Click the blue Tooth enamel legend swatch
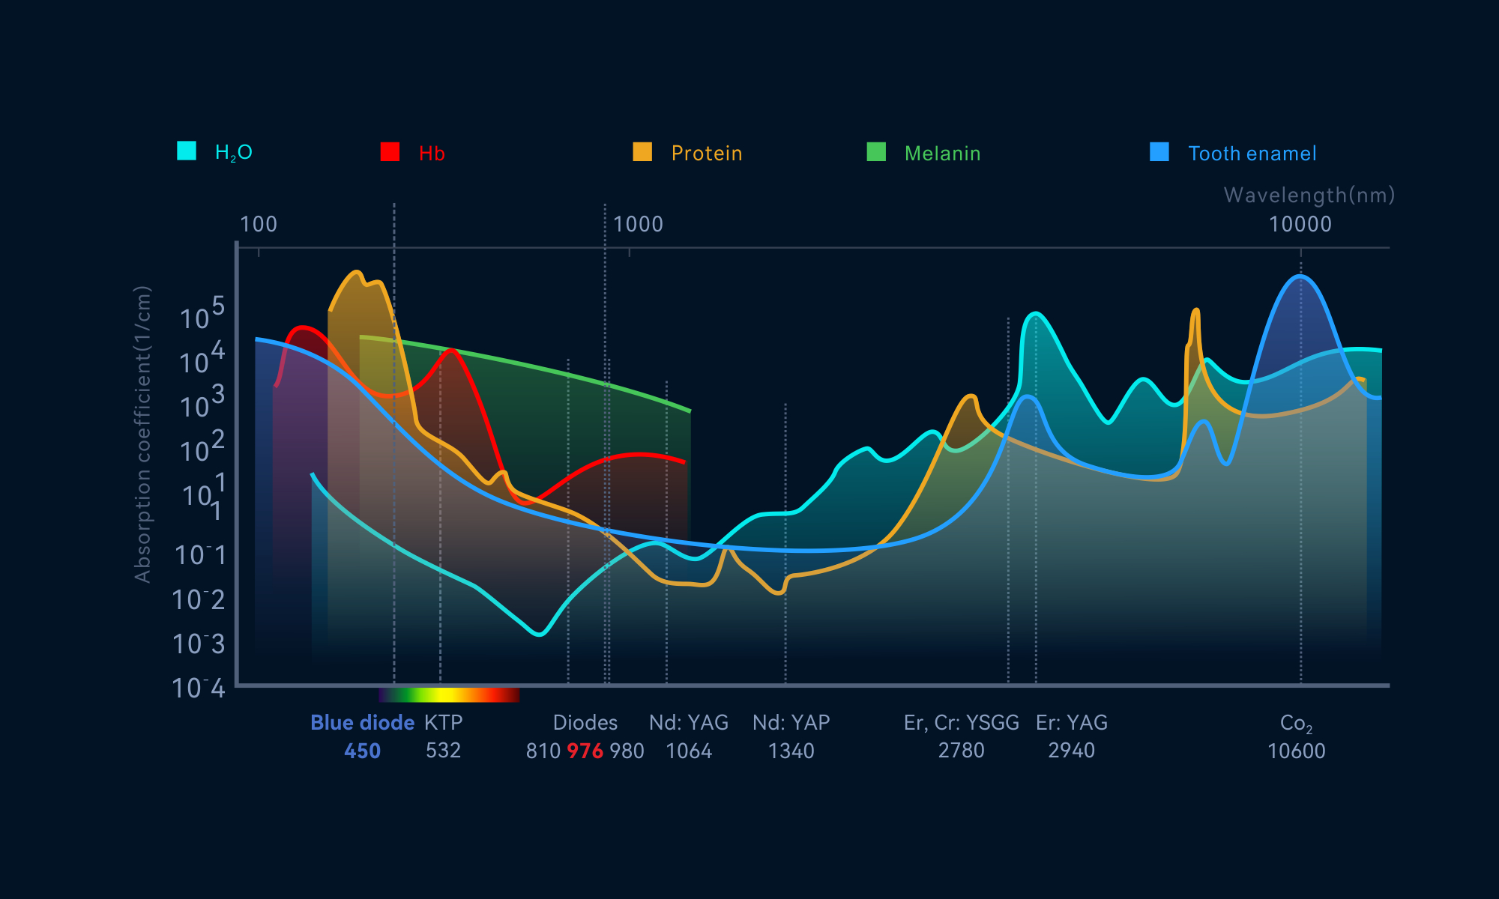 pyautogui.click(x=1159, y=152)
